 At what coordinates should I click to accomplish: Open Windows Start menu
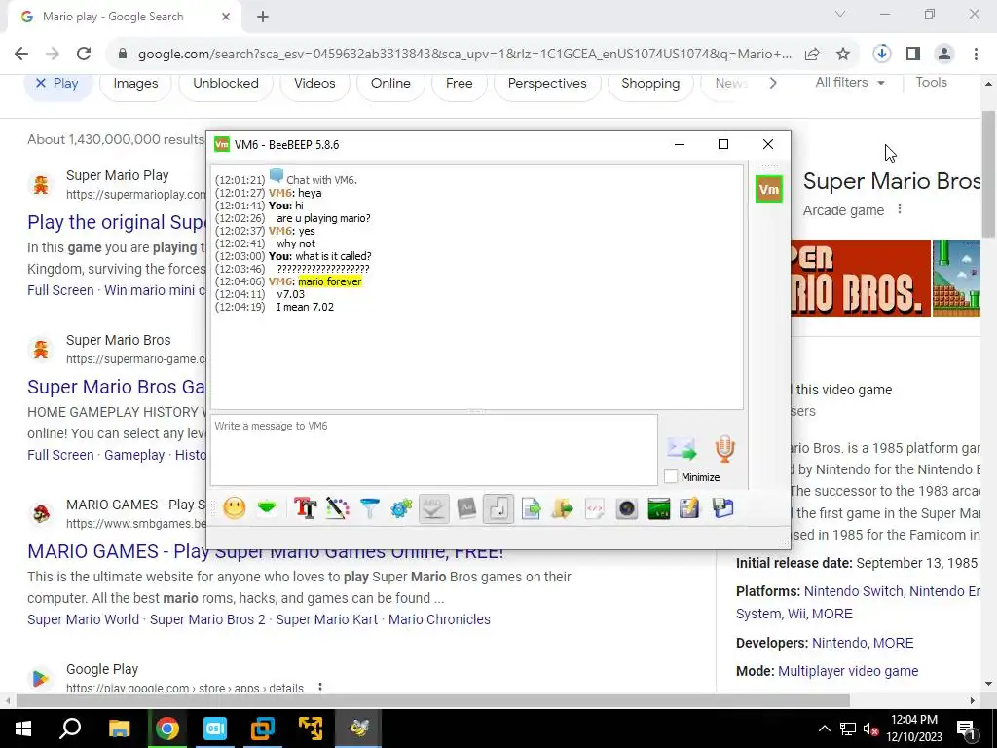pyautogui.click(x=23, y=729)
